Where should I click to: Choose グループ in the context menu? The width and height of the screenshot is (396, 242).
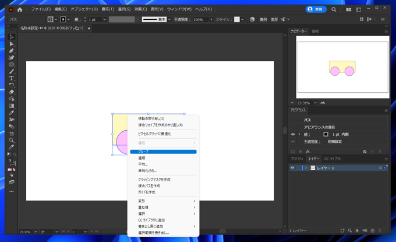[x=164, y=152]
